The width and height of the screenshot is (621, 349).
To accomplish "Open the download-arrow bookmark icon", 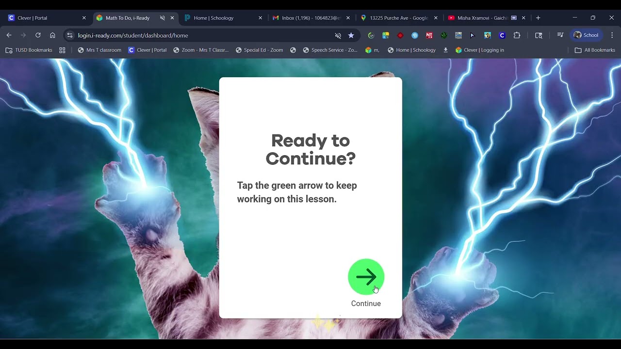I will 445,50.
